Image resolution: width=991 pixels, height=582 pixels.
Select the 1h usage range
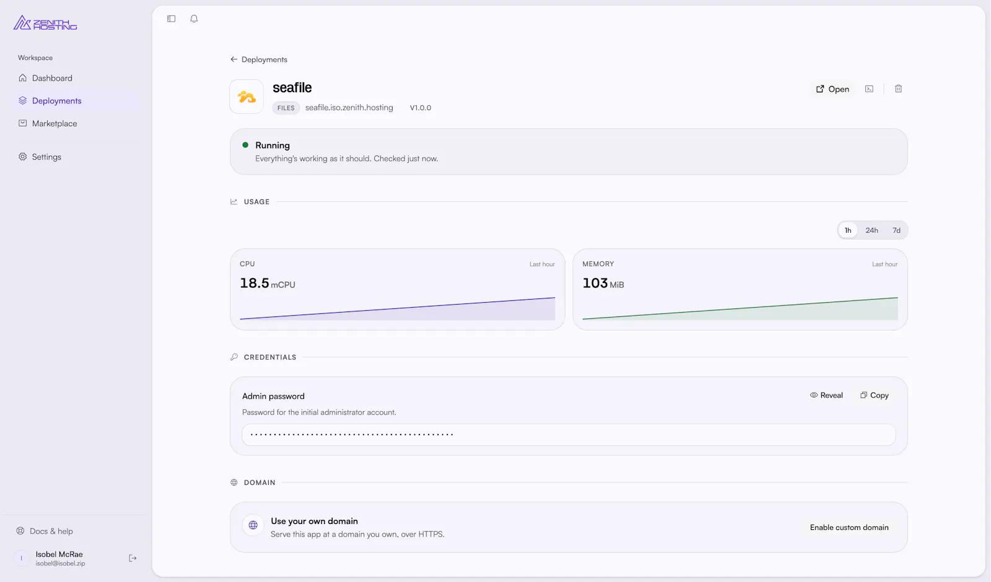click(x=848, y=230)
